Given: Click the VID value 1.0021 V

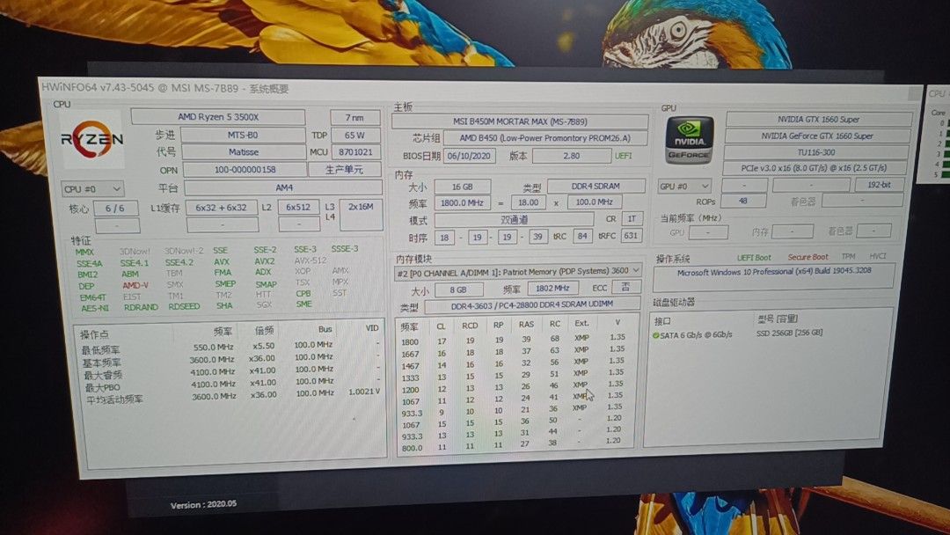Looking at the screenshot, I should (x=364, y=392).
